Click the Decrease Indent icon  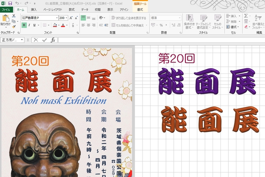[101, 25]
